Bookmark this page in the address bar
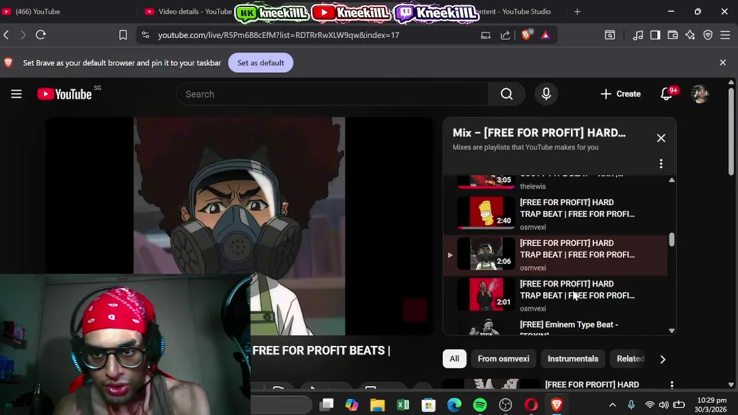Screen dimensions: 738x415 (x=123, y=35)
